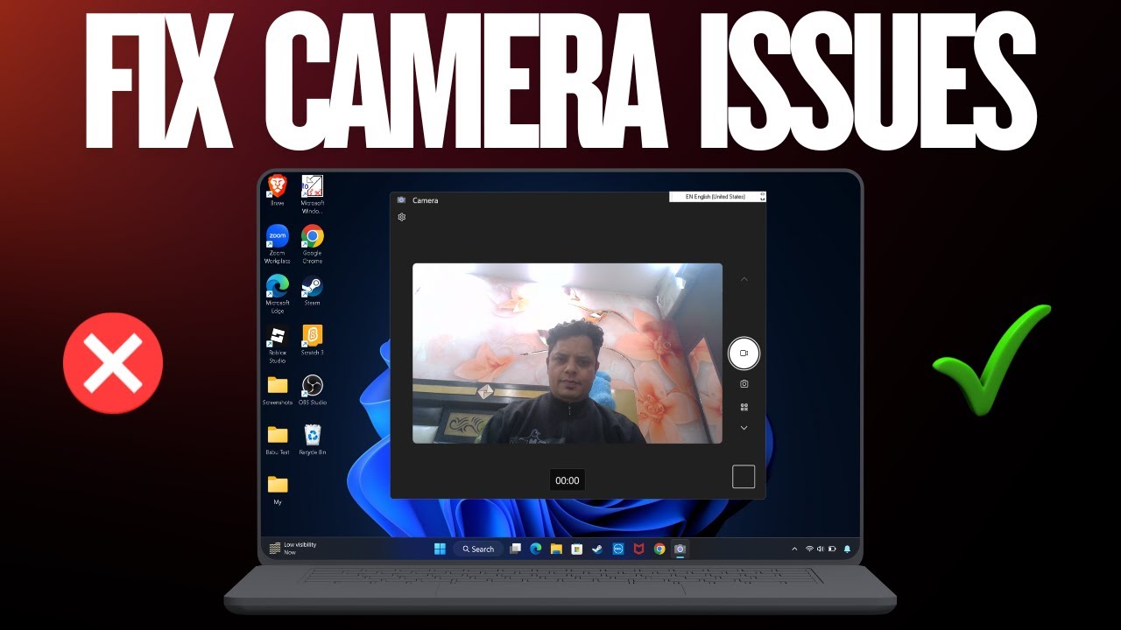
Task: Open the notifications bell
Action: [847, 549]
